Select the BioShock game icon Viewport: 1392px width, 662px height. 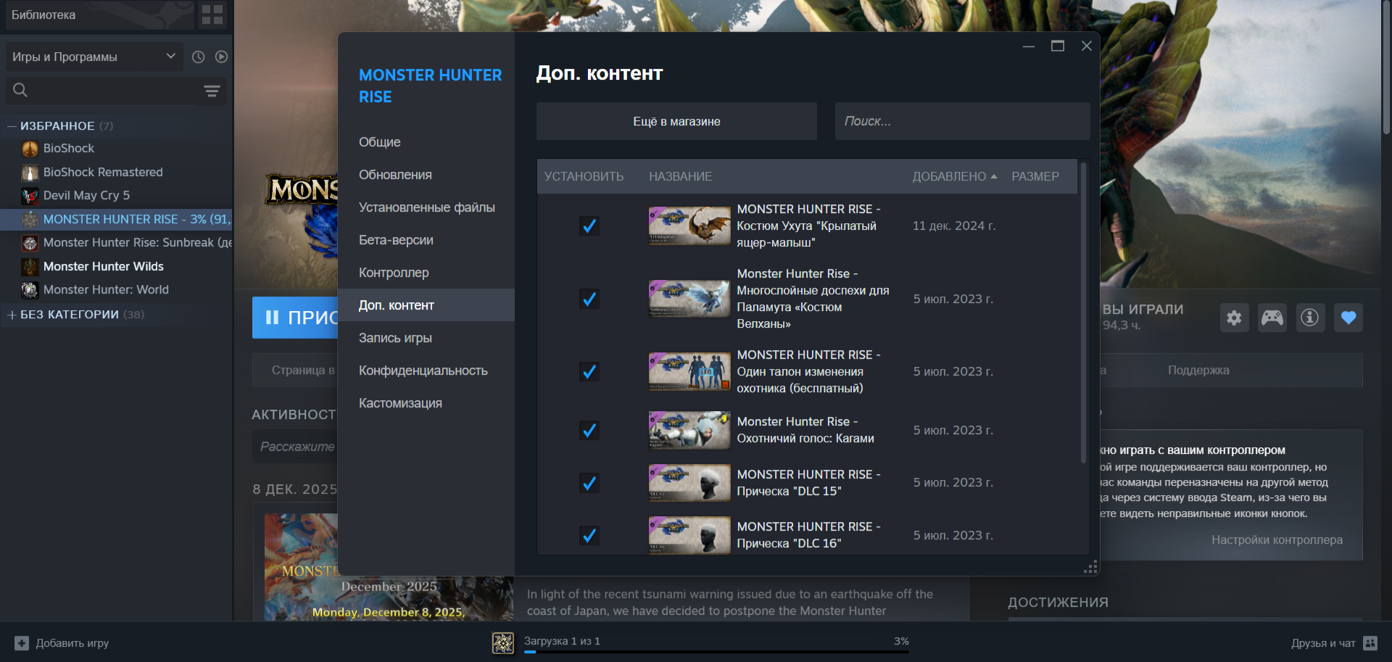click(x=30, y=149)
